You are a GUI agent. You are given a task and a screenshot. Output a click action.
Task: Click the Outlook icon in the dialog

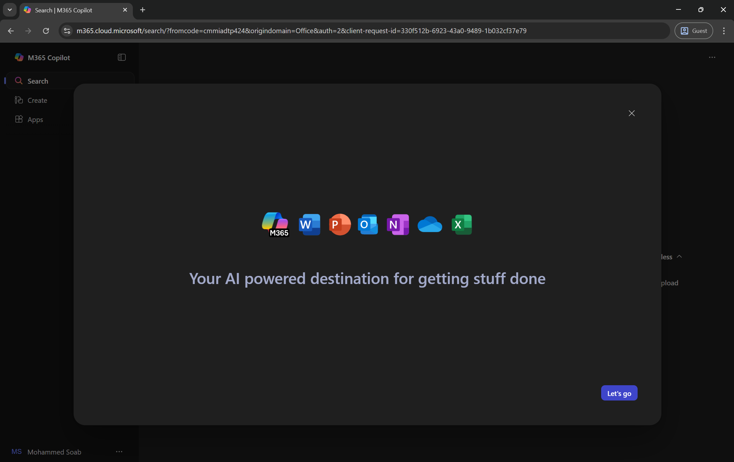pos(368,224)
